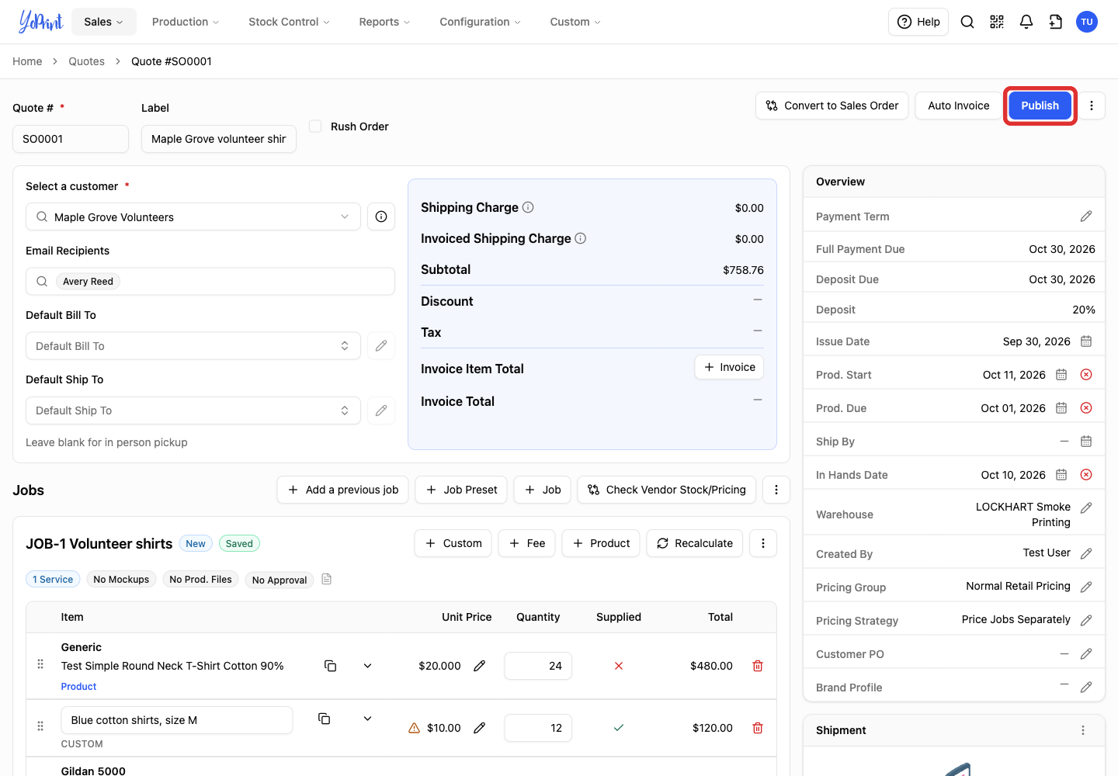The image size is (1118, 776).
Task: Click the Label input field
Action: 219,139
